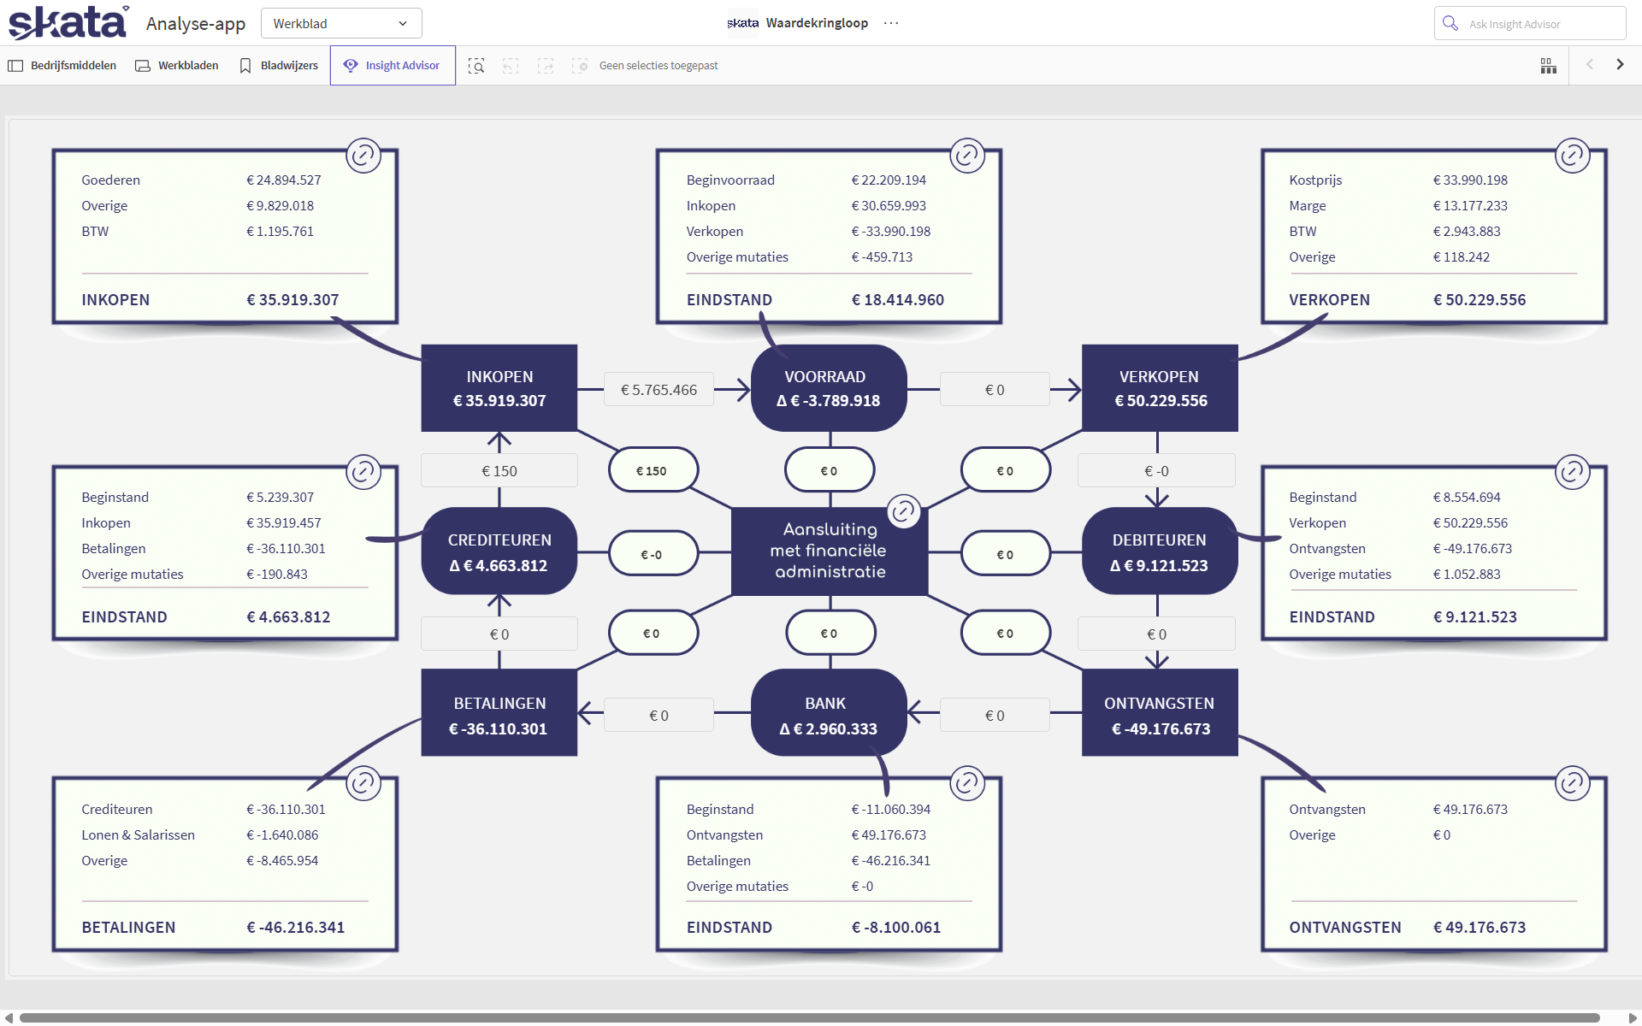The height and width of the screenshot is (1026, 1642).
Task: Click the VOORRAAD node
Action: (828, 388)
